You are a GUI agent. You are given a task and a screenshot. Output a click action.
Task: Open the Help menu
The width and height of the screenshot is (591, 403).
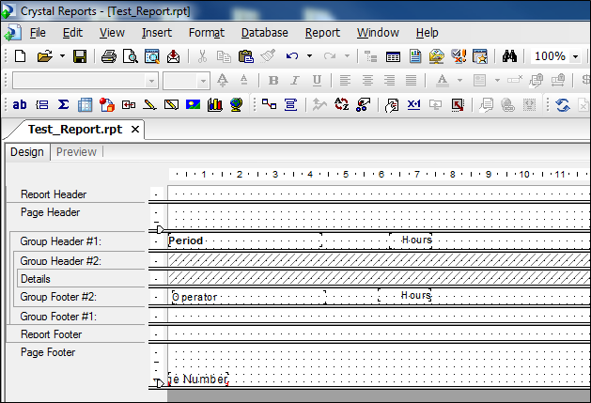pyautogui.click(x=428, y=33)
